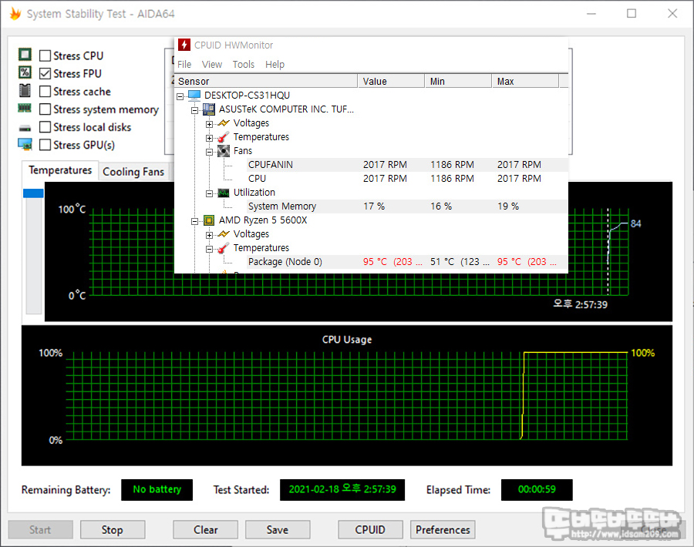This screenshot has width=694, height=547.
Task: Open the HWMonitor Tools menu
Action: (x=244, y=64)
